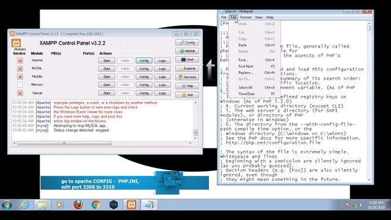This screenshot has width=391, height=220.
Task: Click Notepad scroll-down arrow
Action: click(369, 180)
